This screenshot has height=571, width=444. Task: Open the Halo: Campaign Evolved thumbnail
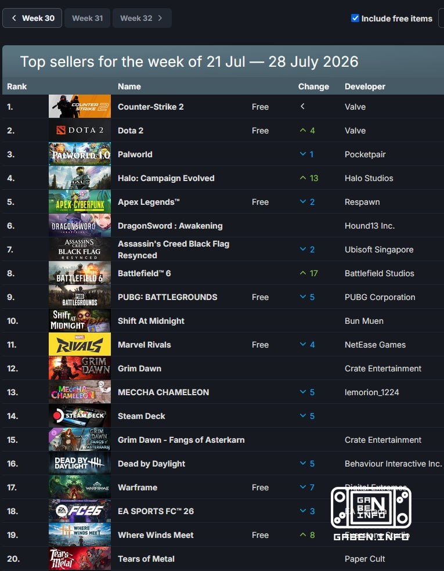coord(80,178)
